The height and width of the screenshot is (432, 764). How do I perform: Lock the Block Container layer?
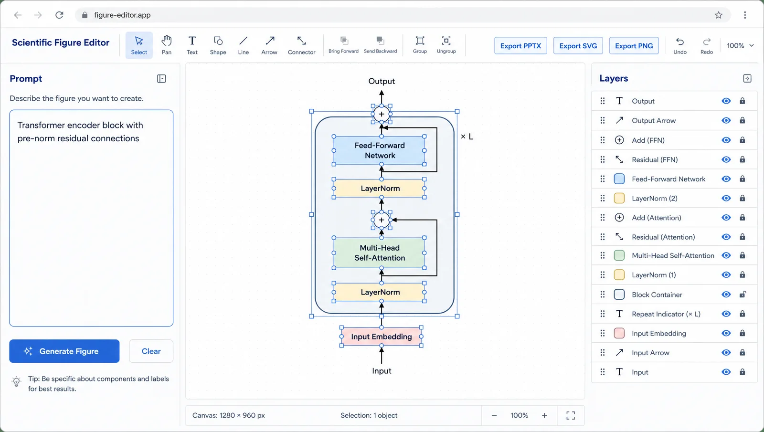pyautogui.click(x=743, y=295)
